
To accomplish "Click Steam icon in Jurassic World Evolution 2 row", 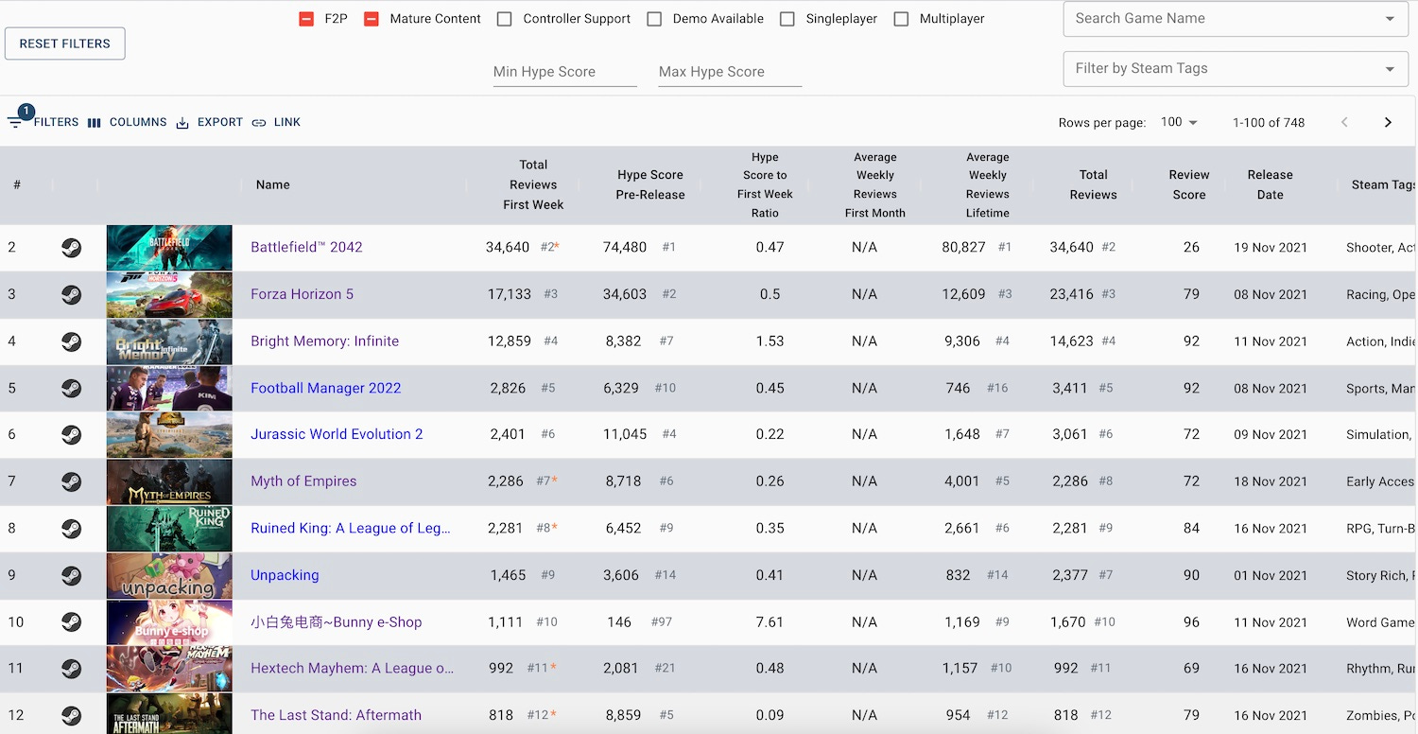I will (x=71, y=435).
